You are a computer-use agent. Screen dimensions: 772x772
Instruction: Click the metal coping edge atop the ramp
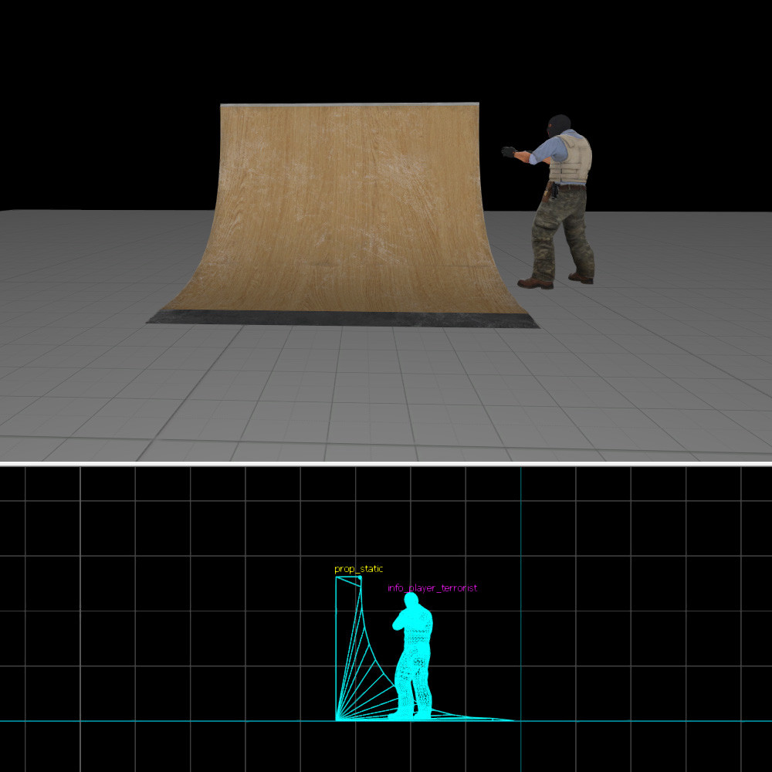click(x=350, y=104)
